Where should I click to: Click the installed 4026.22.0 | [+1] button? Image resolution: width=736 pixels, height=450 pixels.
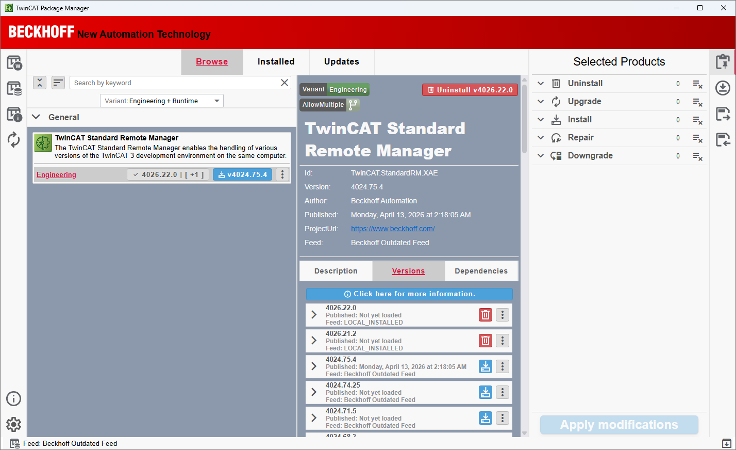coord(169,174)
